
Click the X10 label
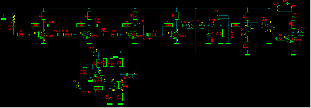[x=74, y=81]
